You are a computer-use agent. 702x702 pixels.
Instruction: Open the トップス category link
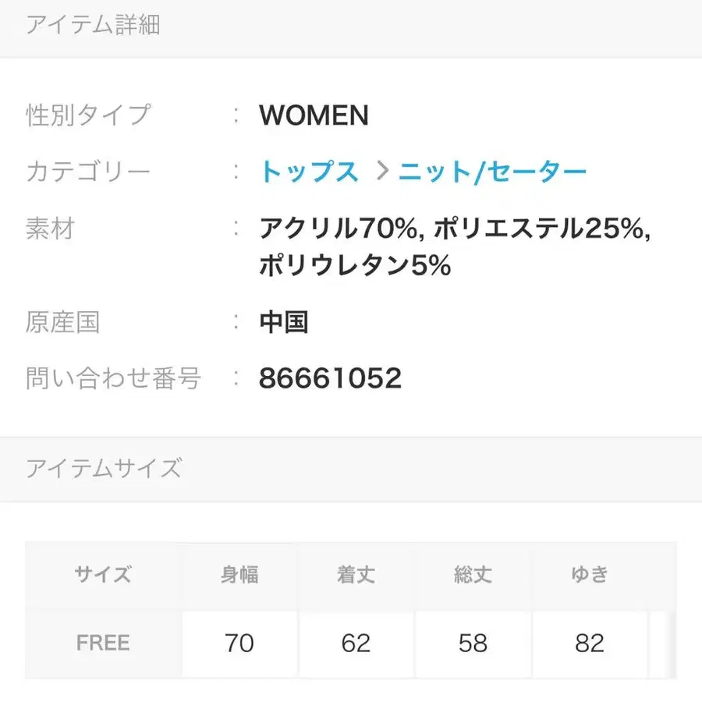click(309, 172)
